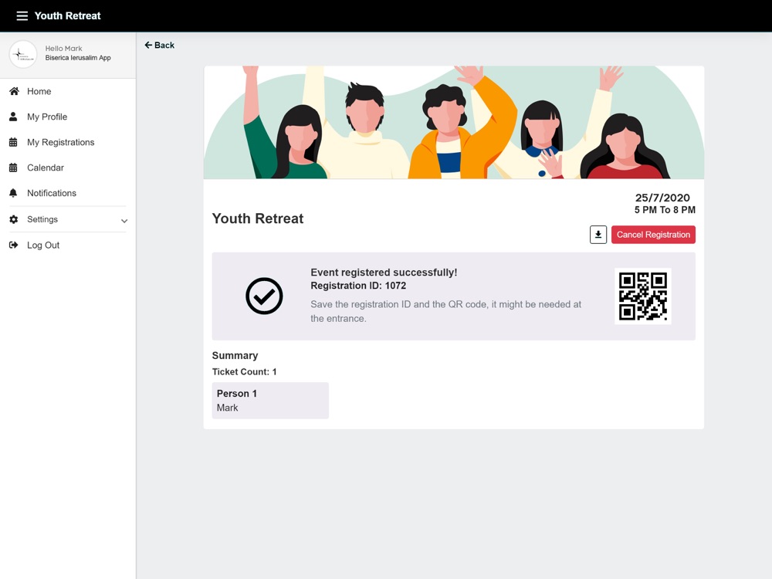Expand the Settings chevron

click(x=124, y=221)
